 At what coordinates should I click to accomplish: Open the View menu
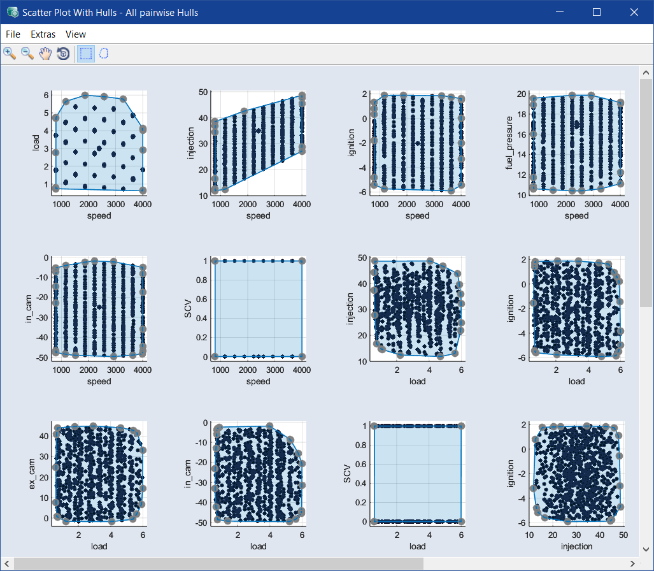[76, 34]
